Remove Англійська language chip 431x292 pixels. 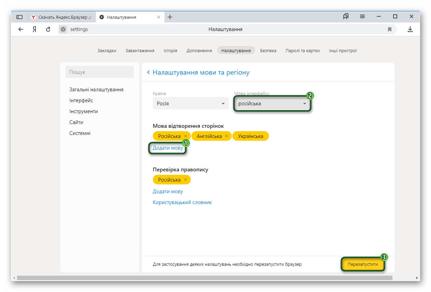(227, 136)
